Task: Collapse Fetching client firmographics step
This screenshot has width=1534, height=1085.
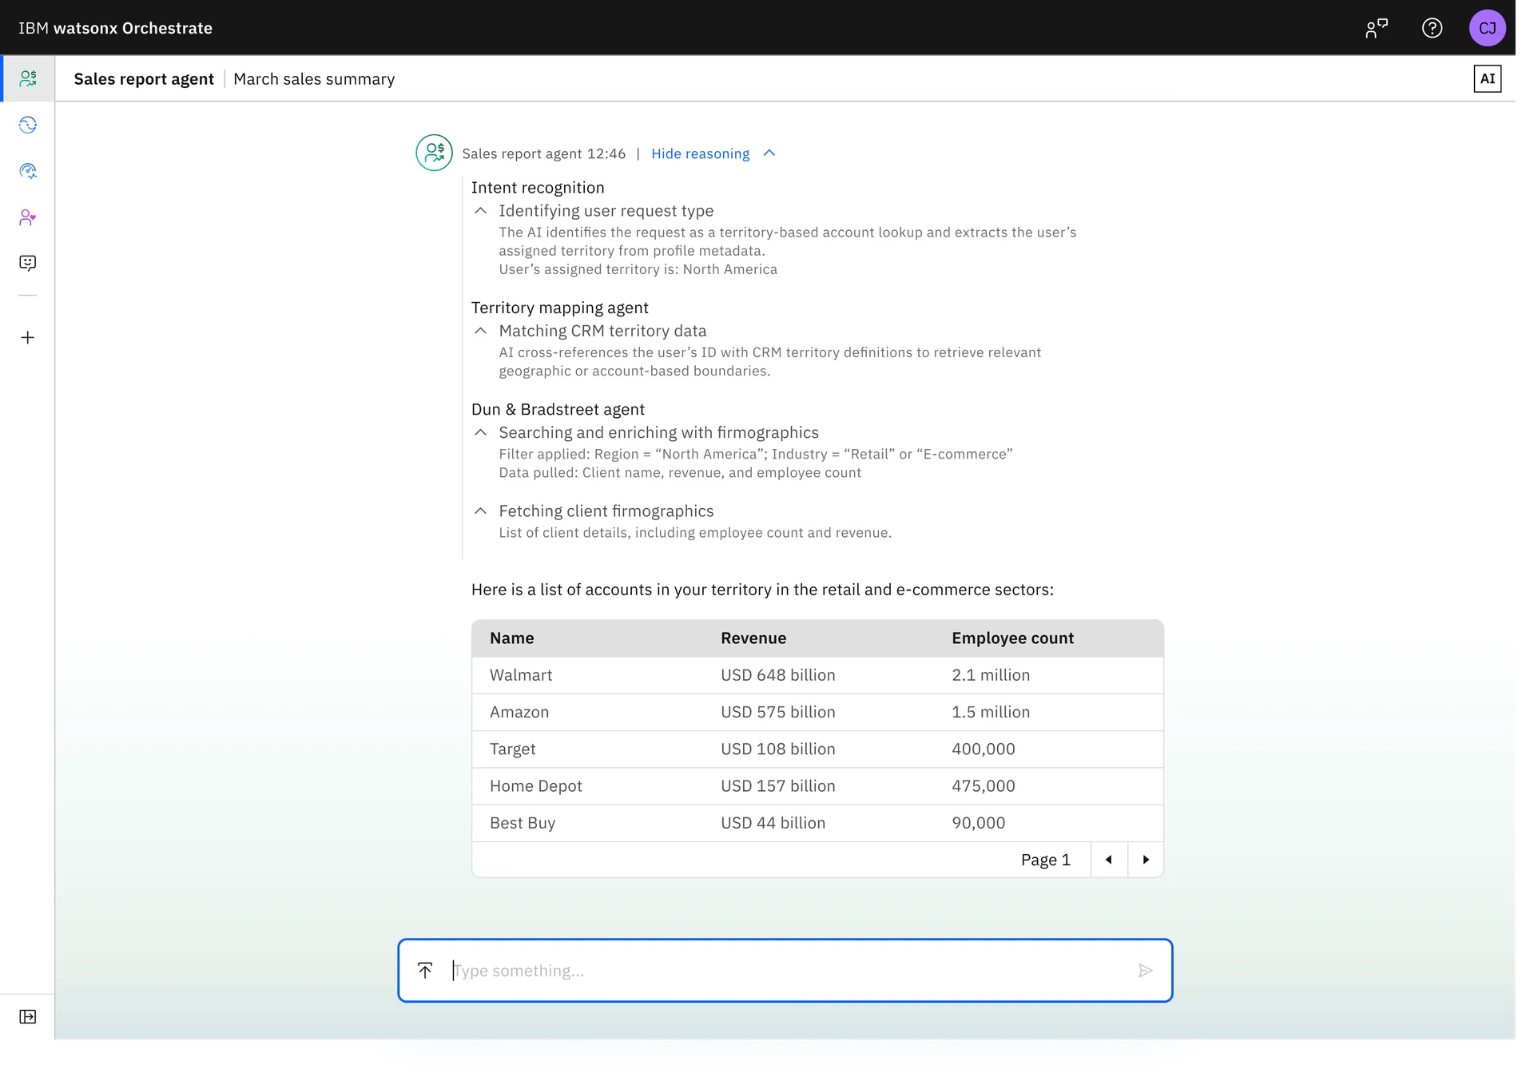Action: (x=480, y=511)
